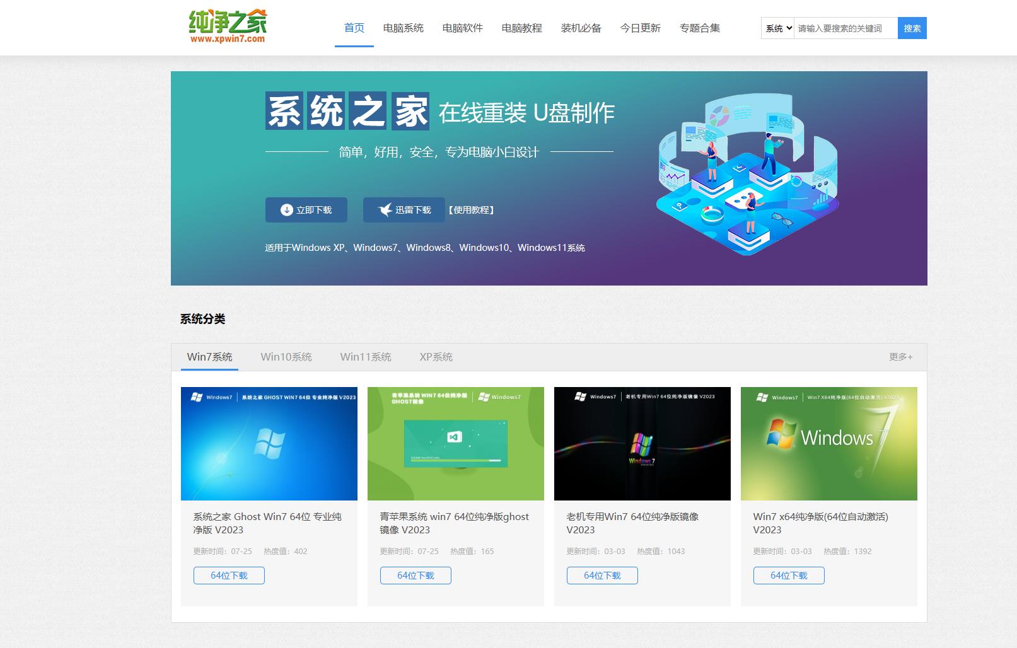Open the 青苹果系统 win7 green thumbnail
Viewport: 1017px width, 648px height.
pyautogui.click(x=456, y=444)
